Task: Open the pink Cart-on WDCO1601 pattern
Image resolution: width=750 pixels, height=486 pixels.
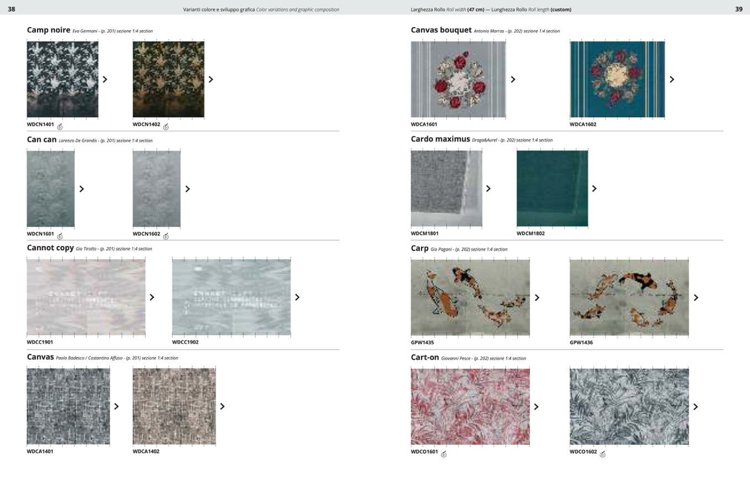Action: click(470, 407)
